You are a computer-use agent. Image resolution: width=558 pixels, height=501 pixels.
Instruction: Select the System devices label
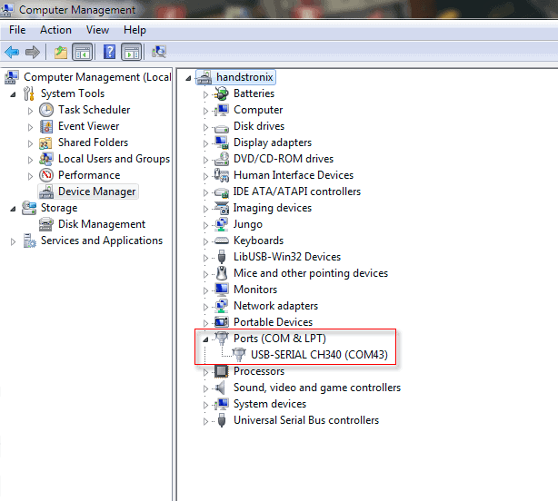[x=270, y=404]
